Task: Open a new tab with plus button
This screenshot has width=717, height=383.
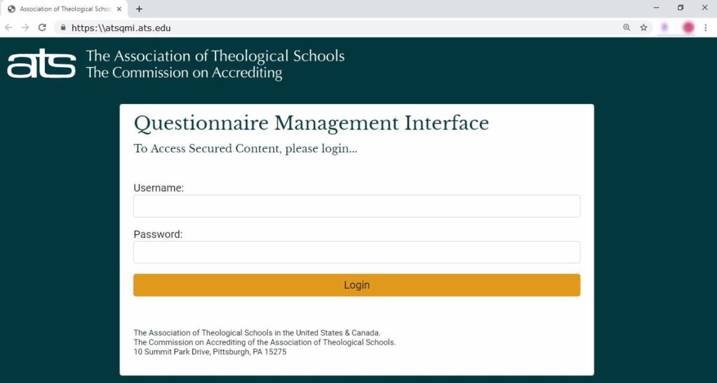Action: (x=139, y=9)
